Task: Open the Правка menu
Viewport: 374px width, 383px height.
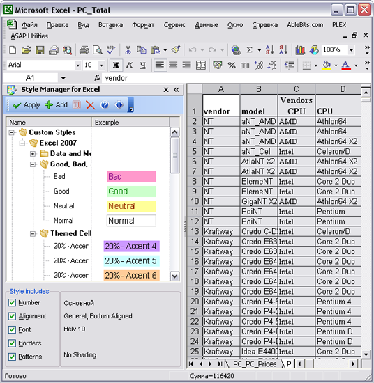Action: pos(57,25)
